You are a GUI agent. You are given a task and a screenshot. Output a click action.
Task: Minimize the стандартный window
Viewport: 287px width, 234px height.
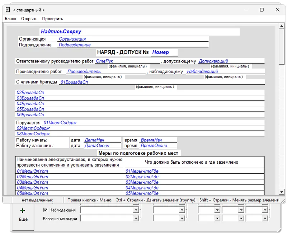(246, 10)
